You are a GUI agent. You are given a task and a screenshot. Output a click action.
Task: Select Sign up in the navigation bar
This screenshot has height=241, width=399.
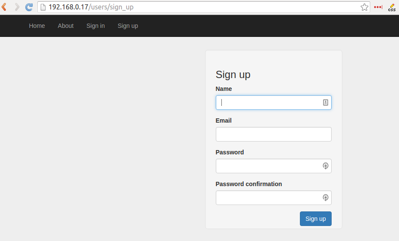point(128,26)
